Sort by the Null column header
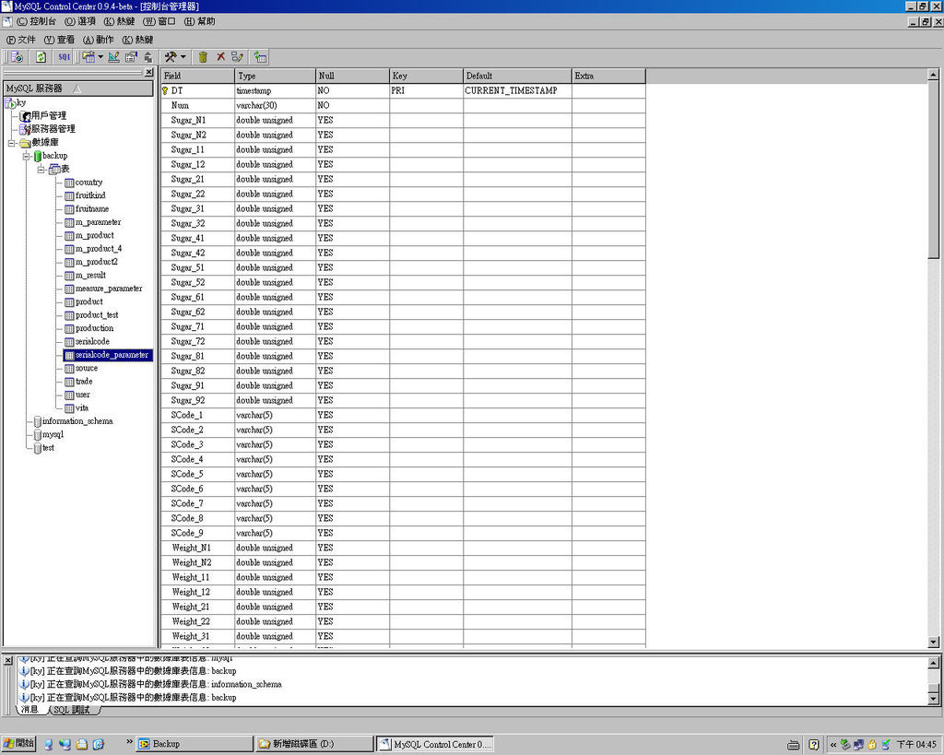The image size is (944, 755). (x=353, y=76)
